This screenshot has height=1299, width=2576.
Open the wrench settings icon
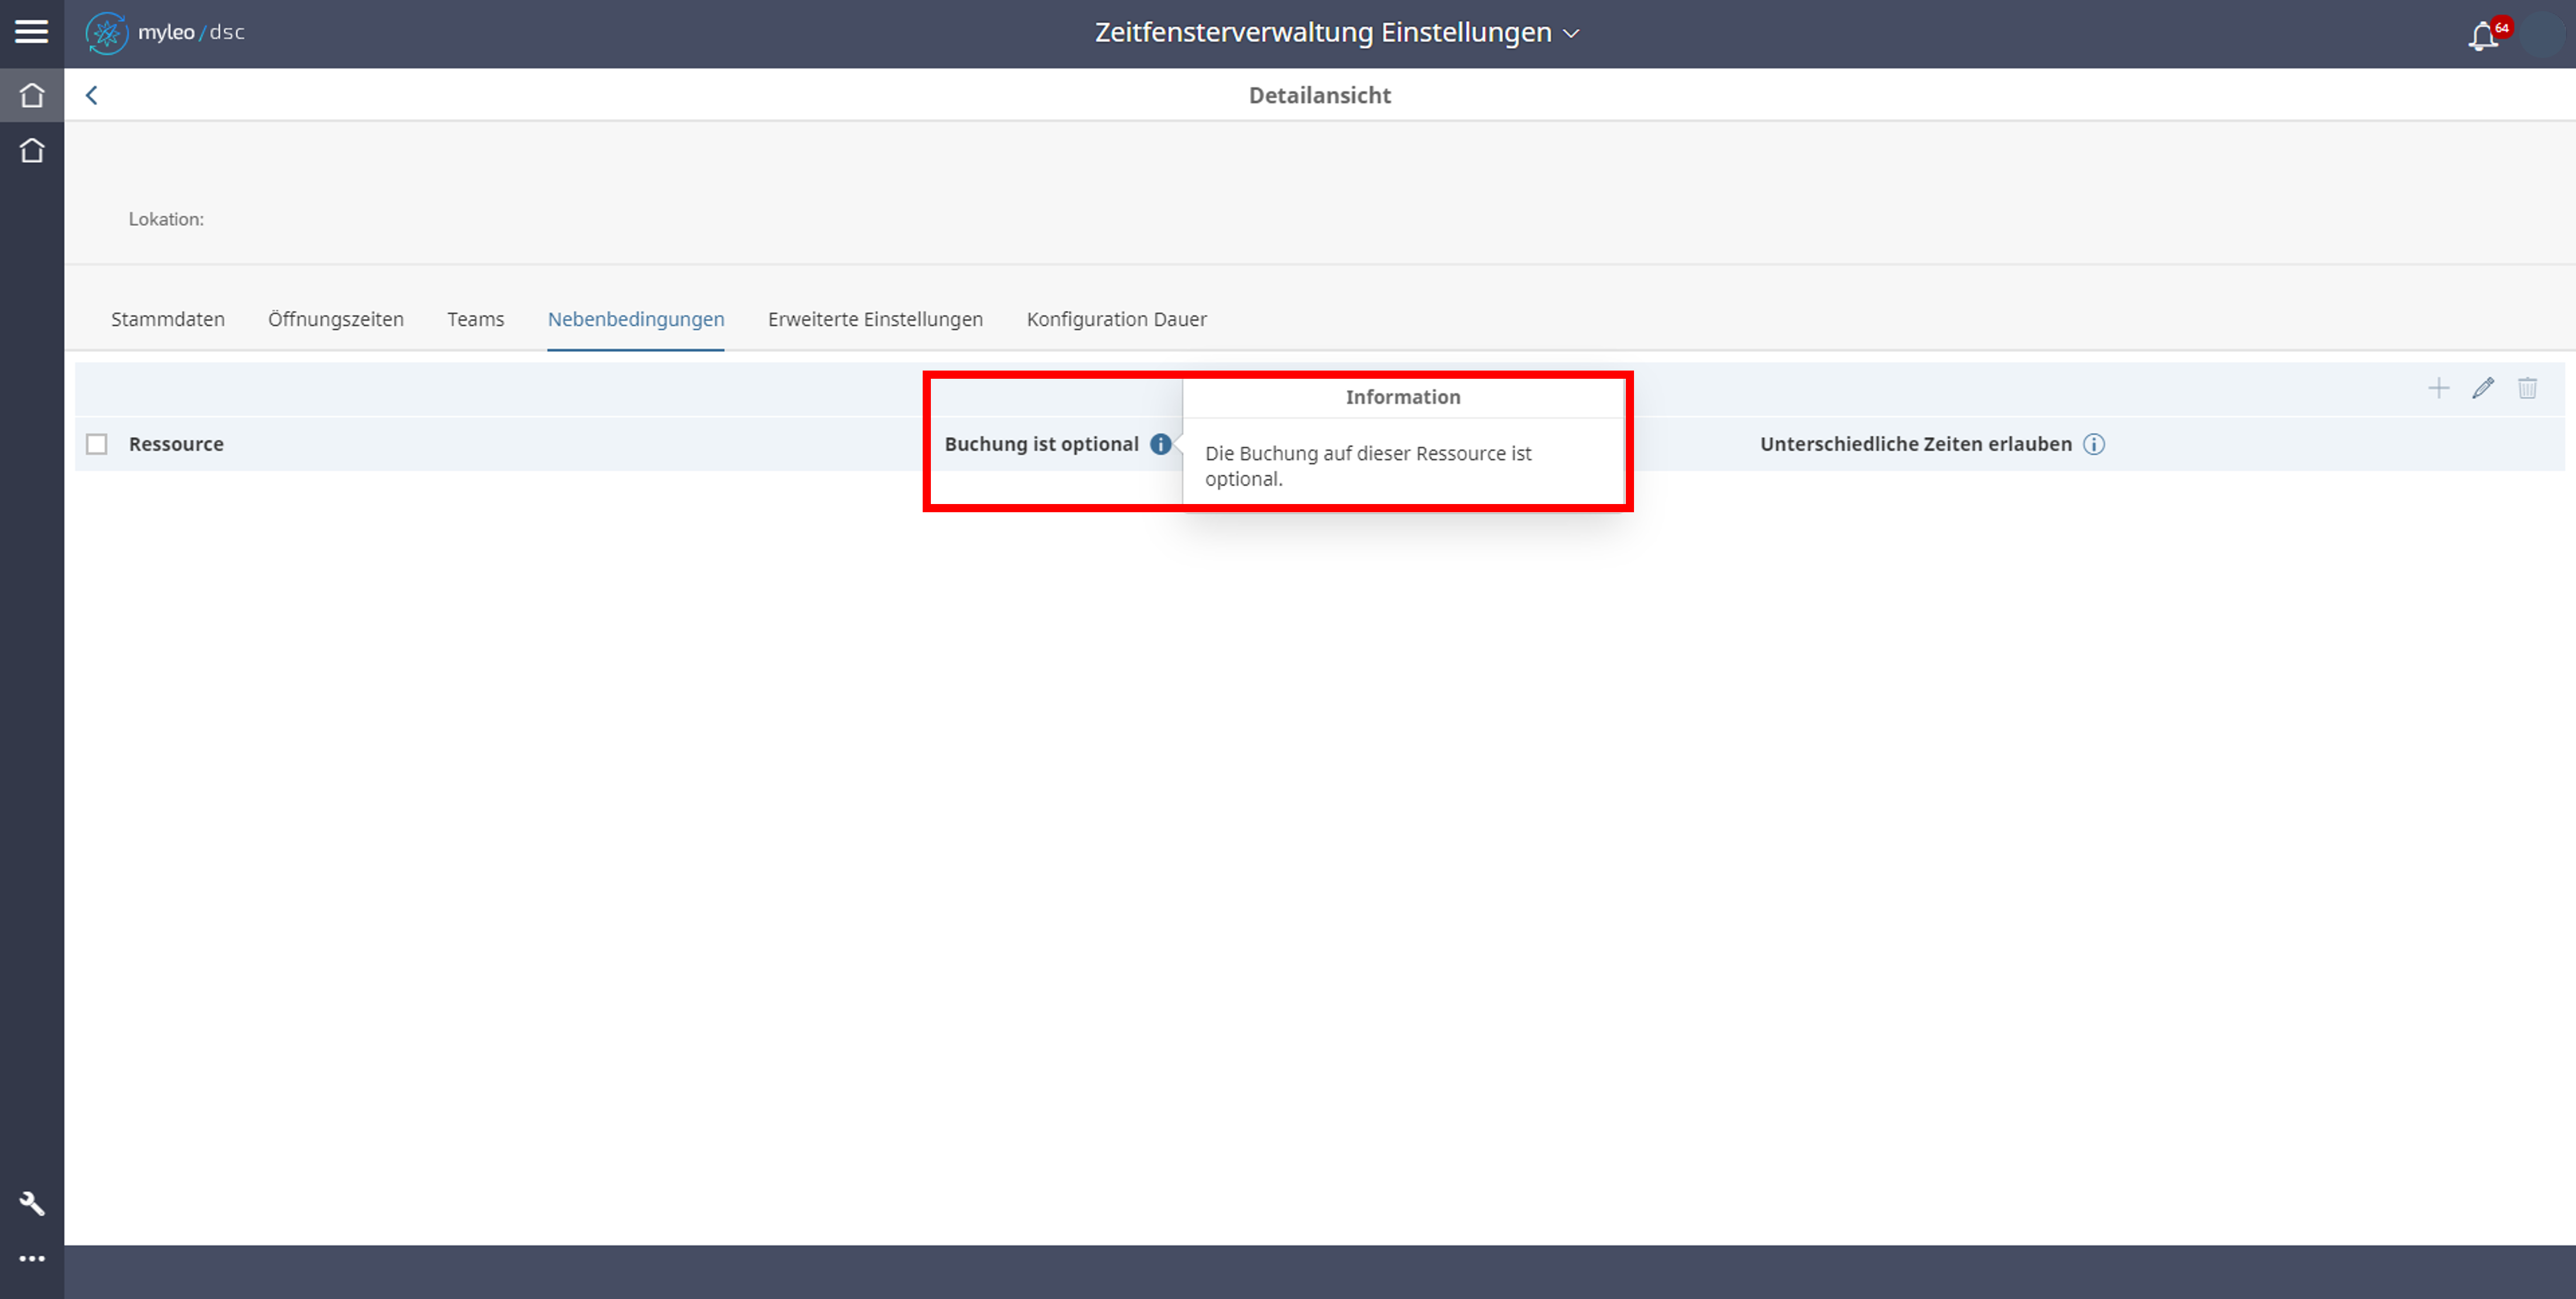click(32, 1203)
